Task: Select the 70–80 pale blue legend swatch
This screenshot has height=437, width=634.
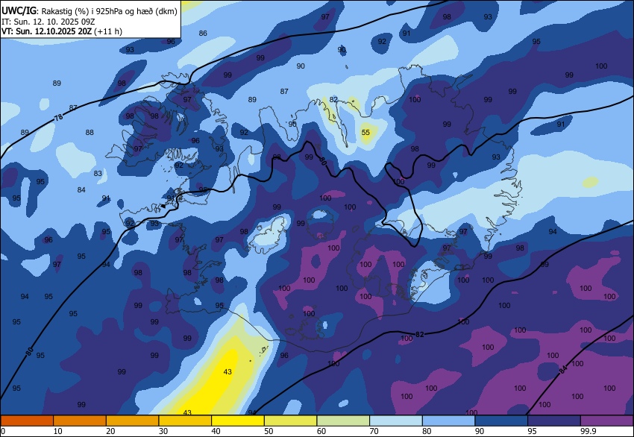Action: [396, 421]
